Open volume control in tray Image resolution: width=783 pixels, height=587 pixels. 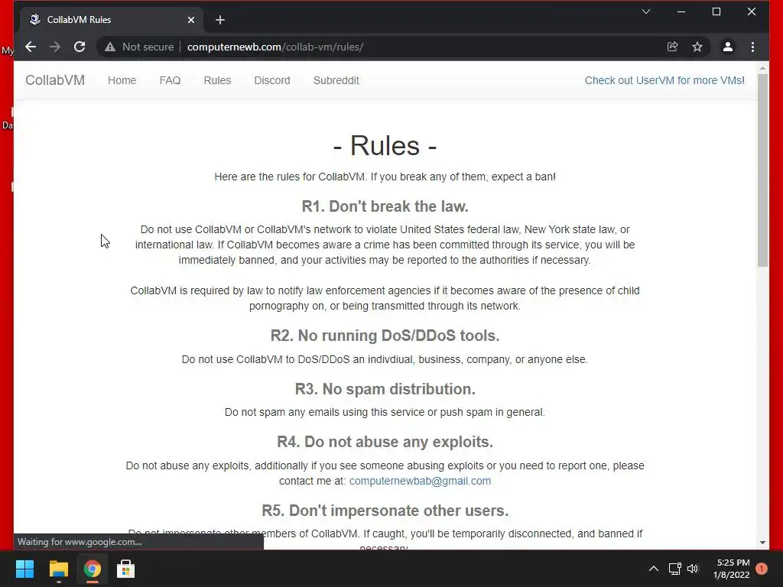693,569
